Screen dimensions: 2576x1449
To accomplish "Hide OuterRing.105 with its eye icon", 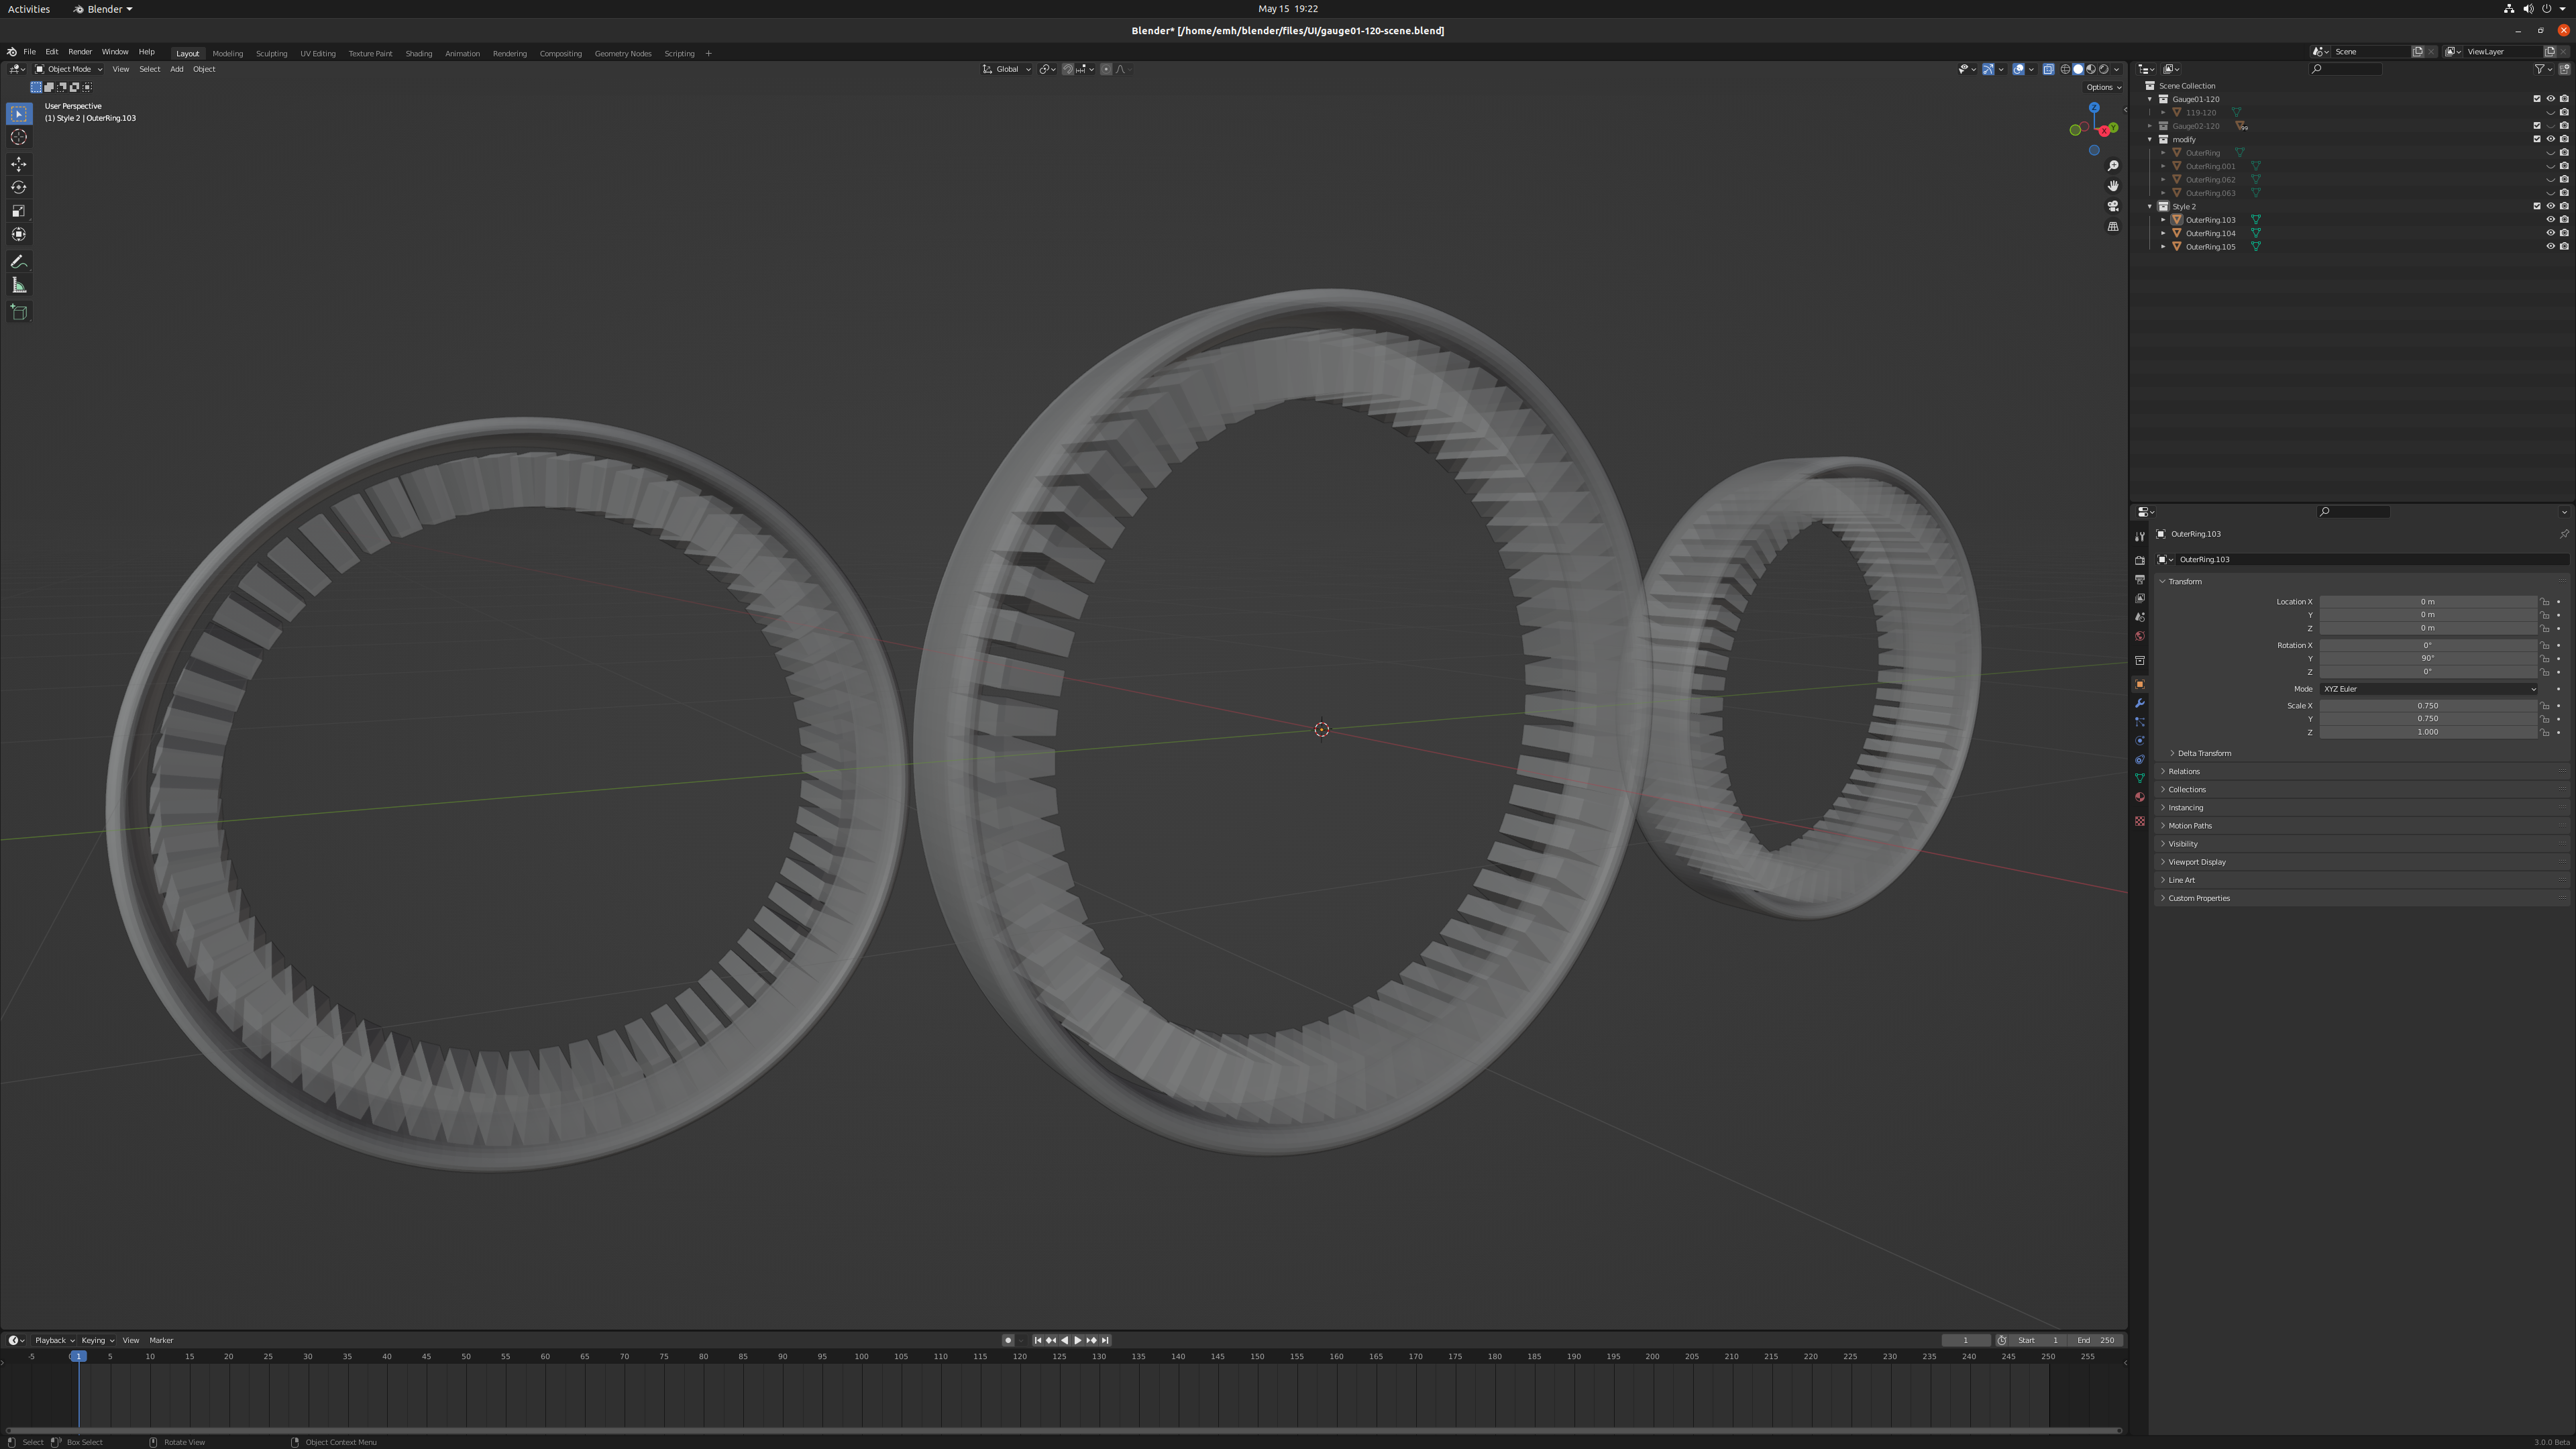I will coord(2551,246).
